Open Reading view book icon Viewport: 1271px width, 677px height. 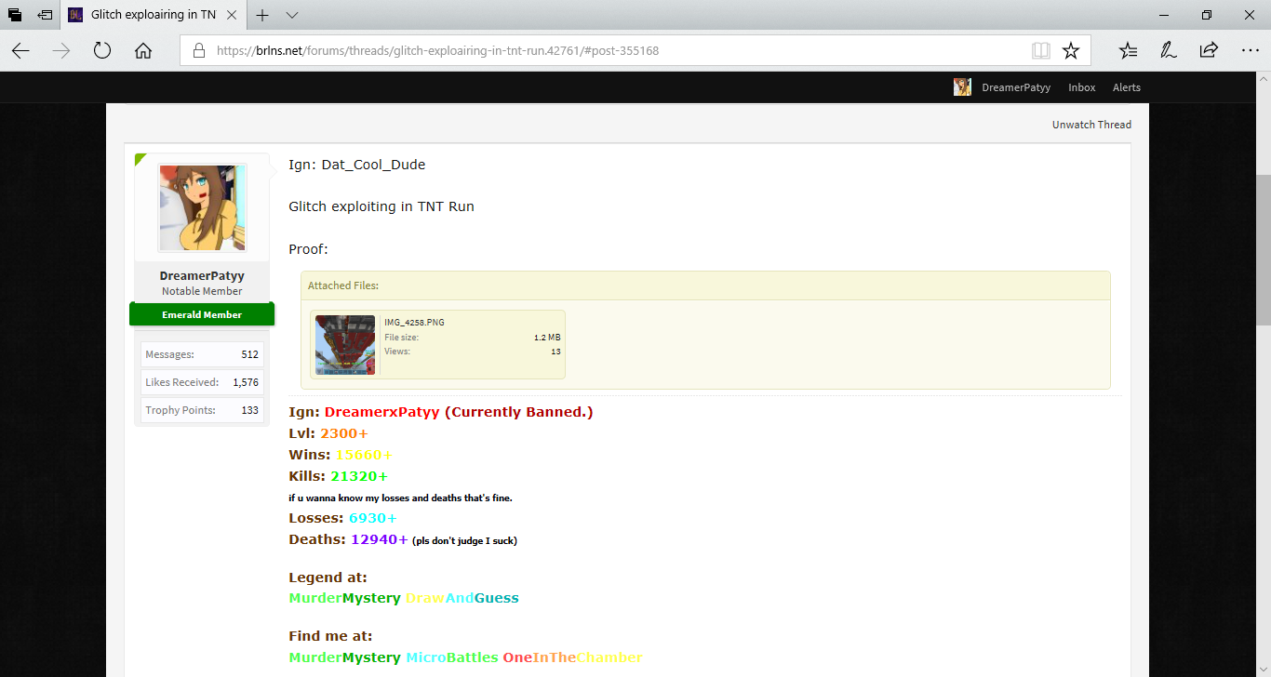coord(1041,50)
